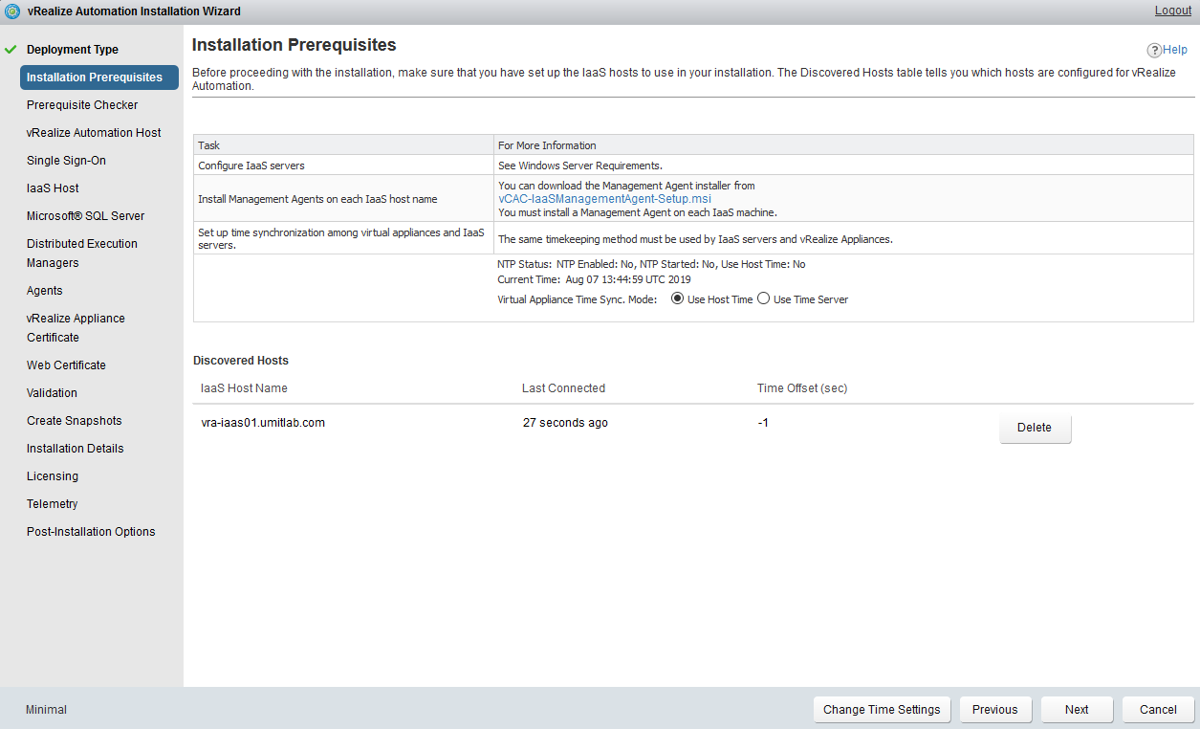
Task: Go to the vRealize Automation Host step
Action: tap(94, 133)
